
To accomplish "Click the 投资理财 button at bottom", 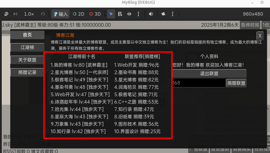I will click(220, 150).
